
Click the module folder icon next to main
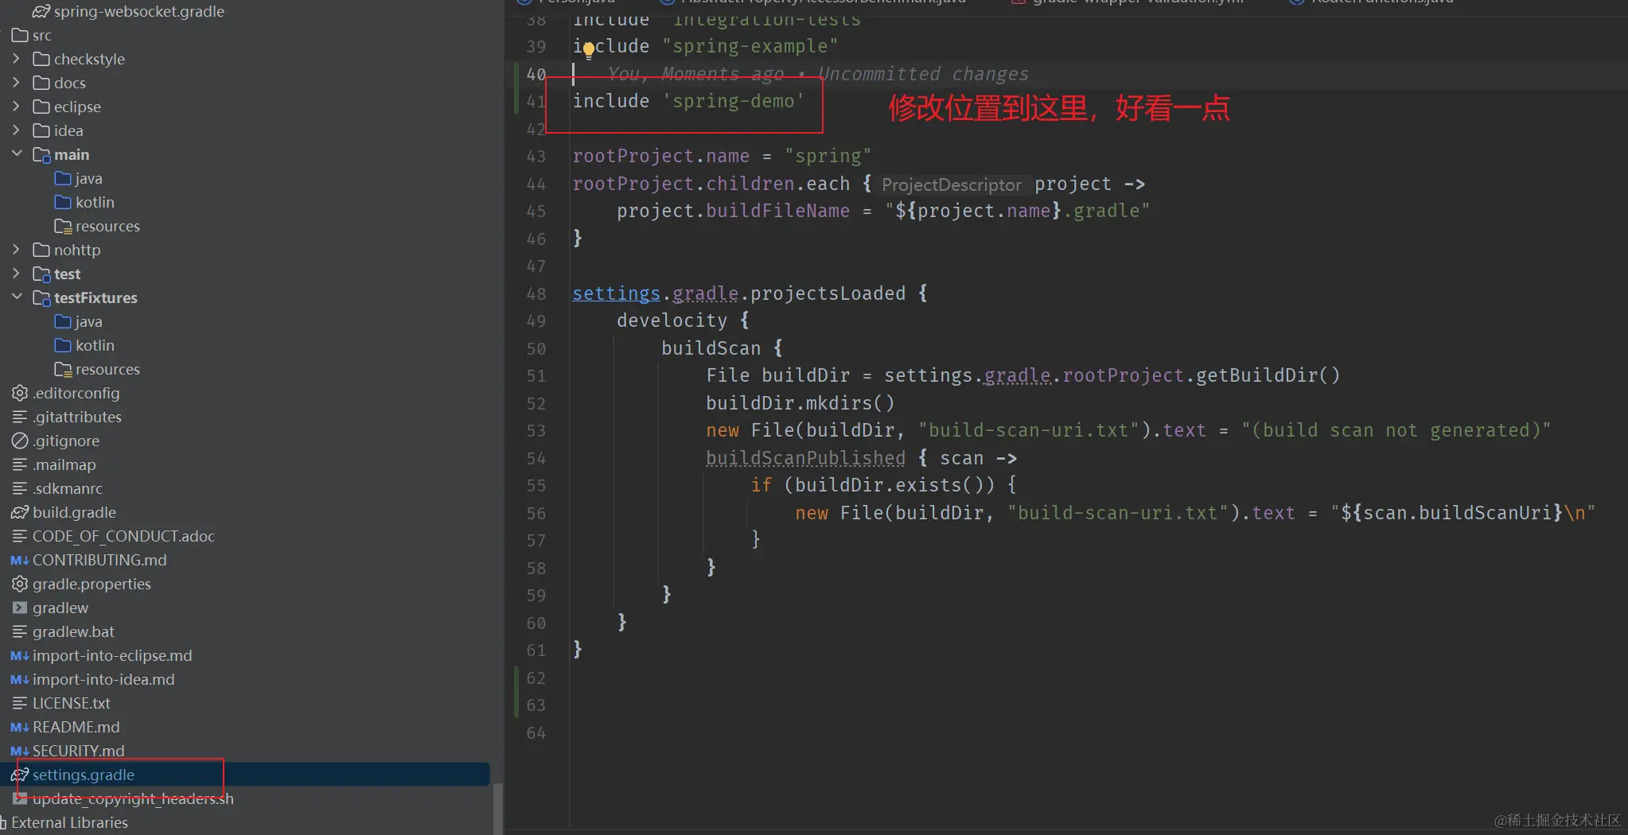point(41,154)
